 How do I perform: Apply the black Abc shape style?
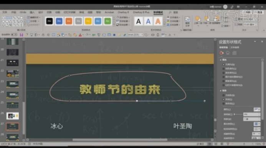click(x=50, y=21)
